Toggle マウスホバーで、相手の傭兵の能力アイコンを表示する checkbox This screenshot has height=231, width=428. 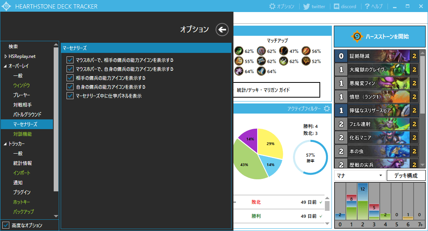coord(70,60)
